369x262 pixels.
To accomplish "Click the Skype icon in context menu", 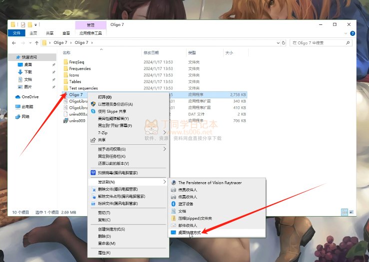I will coord(93,111).
